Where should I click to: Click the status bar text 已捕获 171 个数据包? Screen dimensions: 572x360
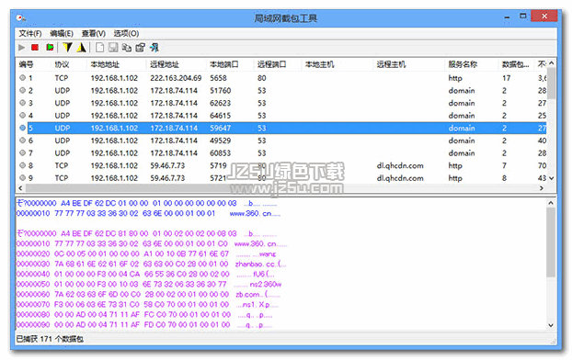(50, 339)
